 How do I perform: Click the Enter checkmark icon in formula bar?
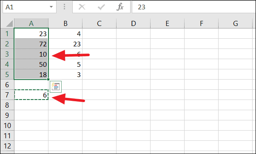101,7
